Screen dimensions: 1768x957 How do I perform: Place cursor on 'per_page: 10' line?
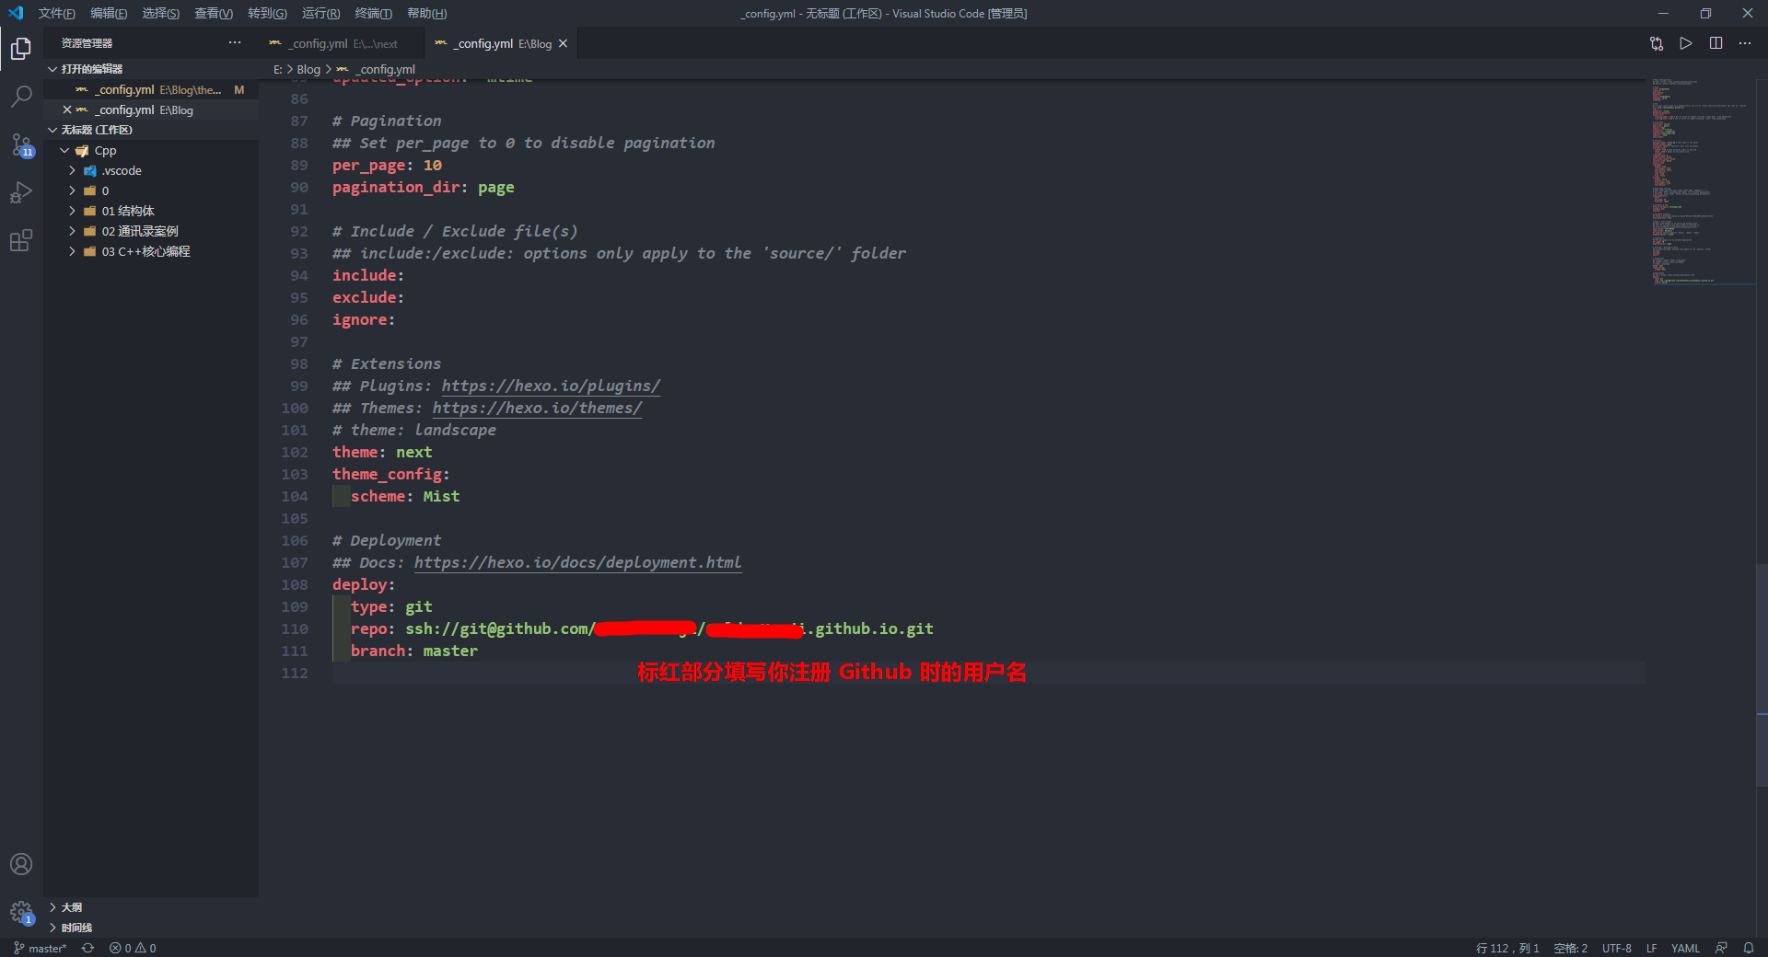coord(387,165)
